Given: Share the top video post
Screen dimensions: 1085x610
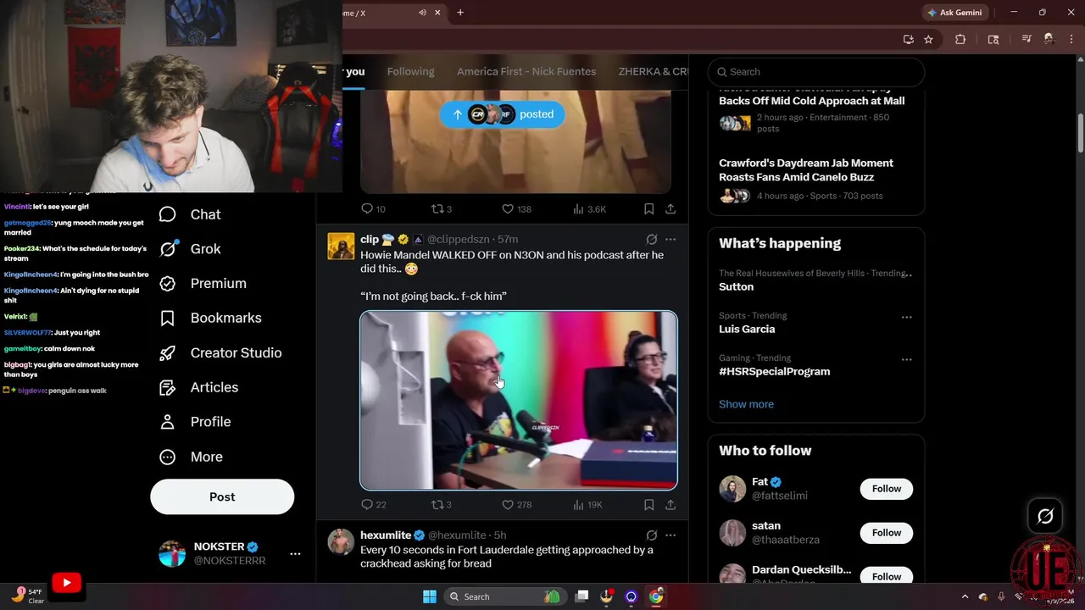Looking at the screenshot, I should tap(670, 208).
